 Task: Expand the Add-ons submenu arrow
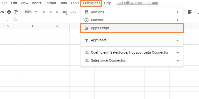[x=178, y=12]
